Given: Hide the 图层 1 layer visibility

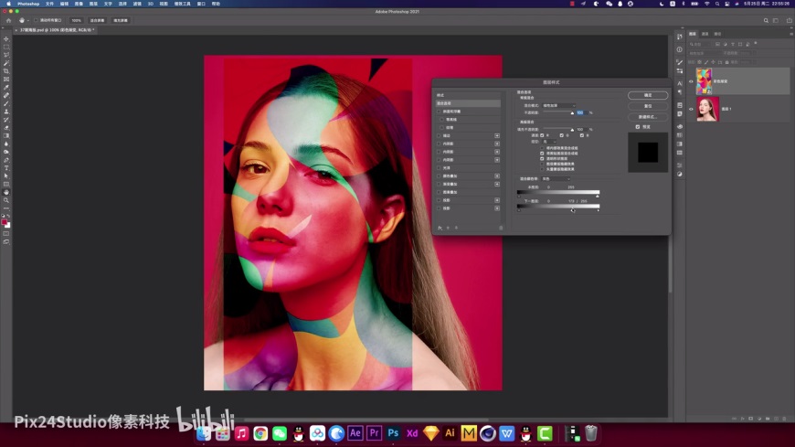Looking at the screenshot, I should coord(692,109).
